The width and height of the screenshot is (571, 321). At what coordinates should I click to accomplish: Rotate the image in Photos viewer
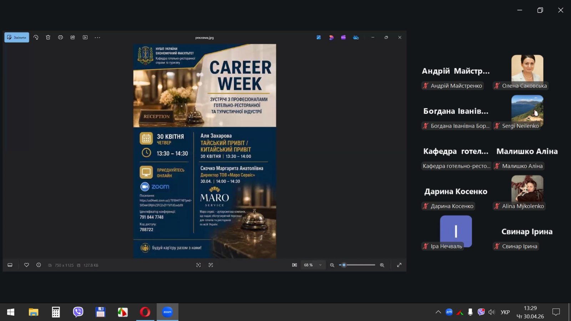[36, 37]
